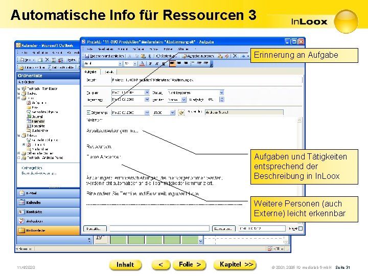Viewport: 368px width, 276px height.
Task: Click the paste clipboard icon in task toolbar
Action: click(x=143, y=56)
